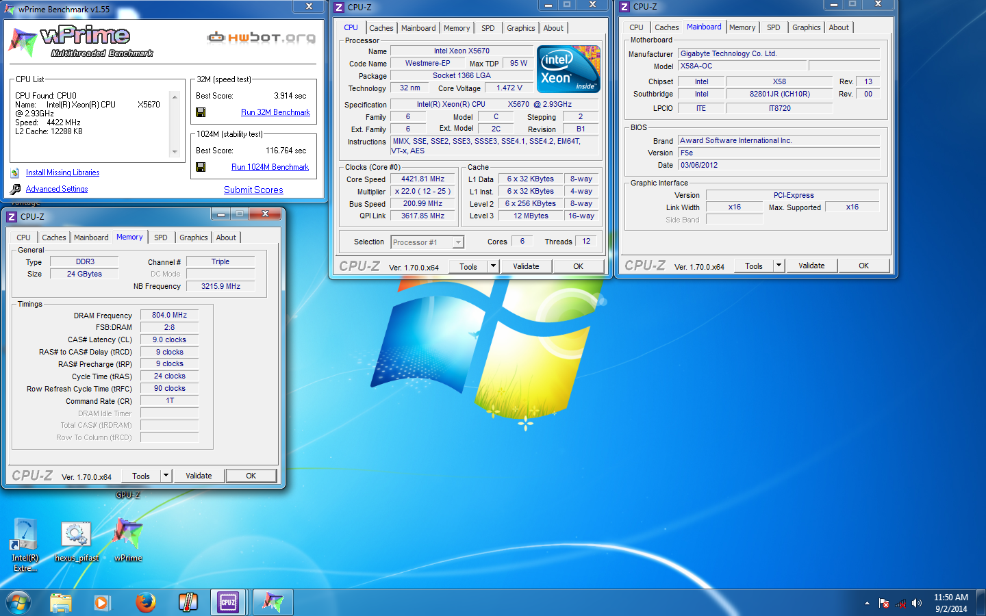Click Advanced Settings link
986x616 pixels.
coord(57,189)
